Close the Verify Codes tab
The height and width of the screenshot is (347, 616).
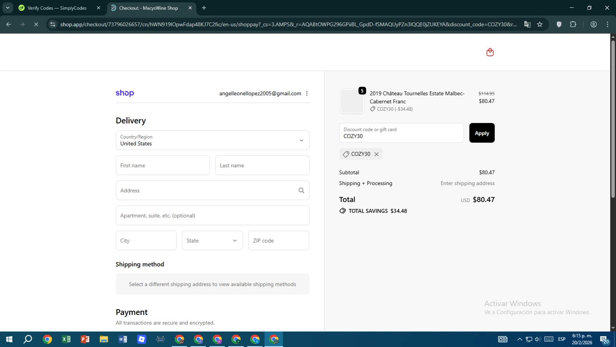click(99, 8)
